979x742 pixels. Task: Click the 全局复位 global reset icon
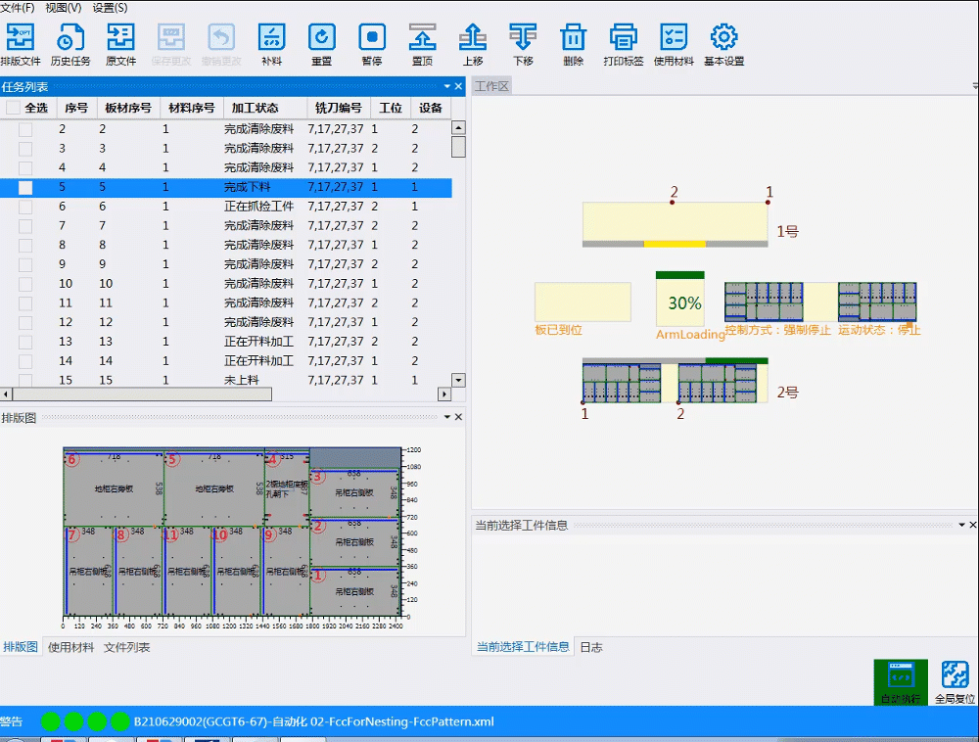[x=955, y=682]
